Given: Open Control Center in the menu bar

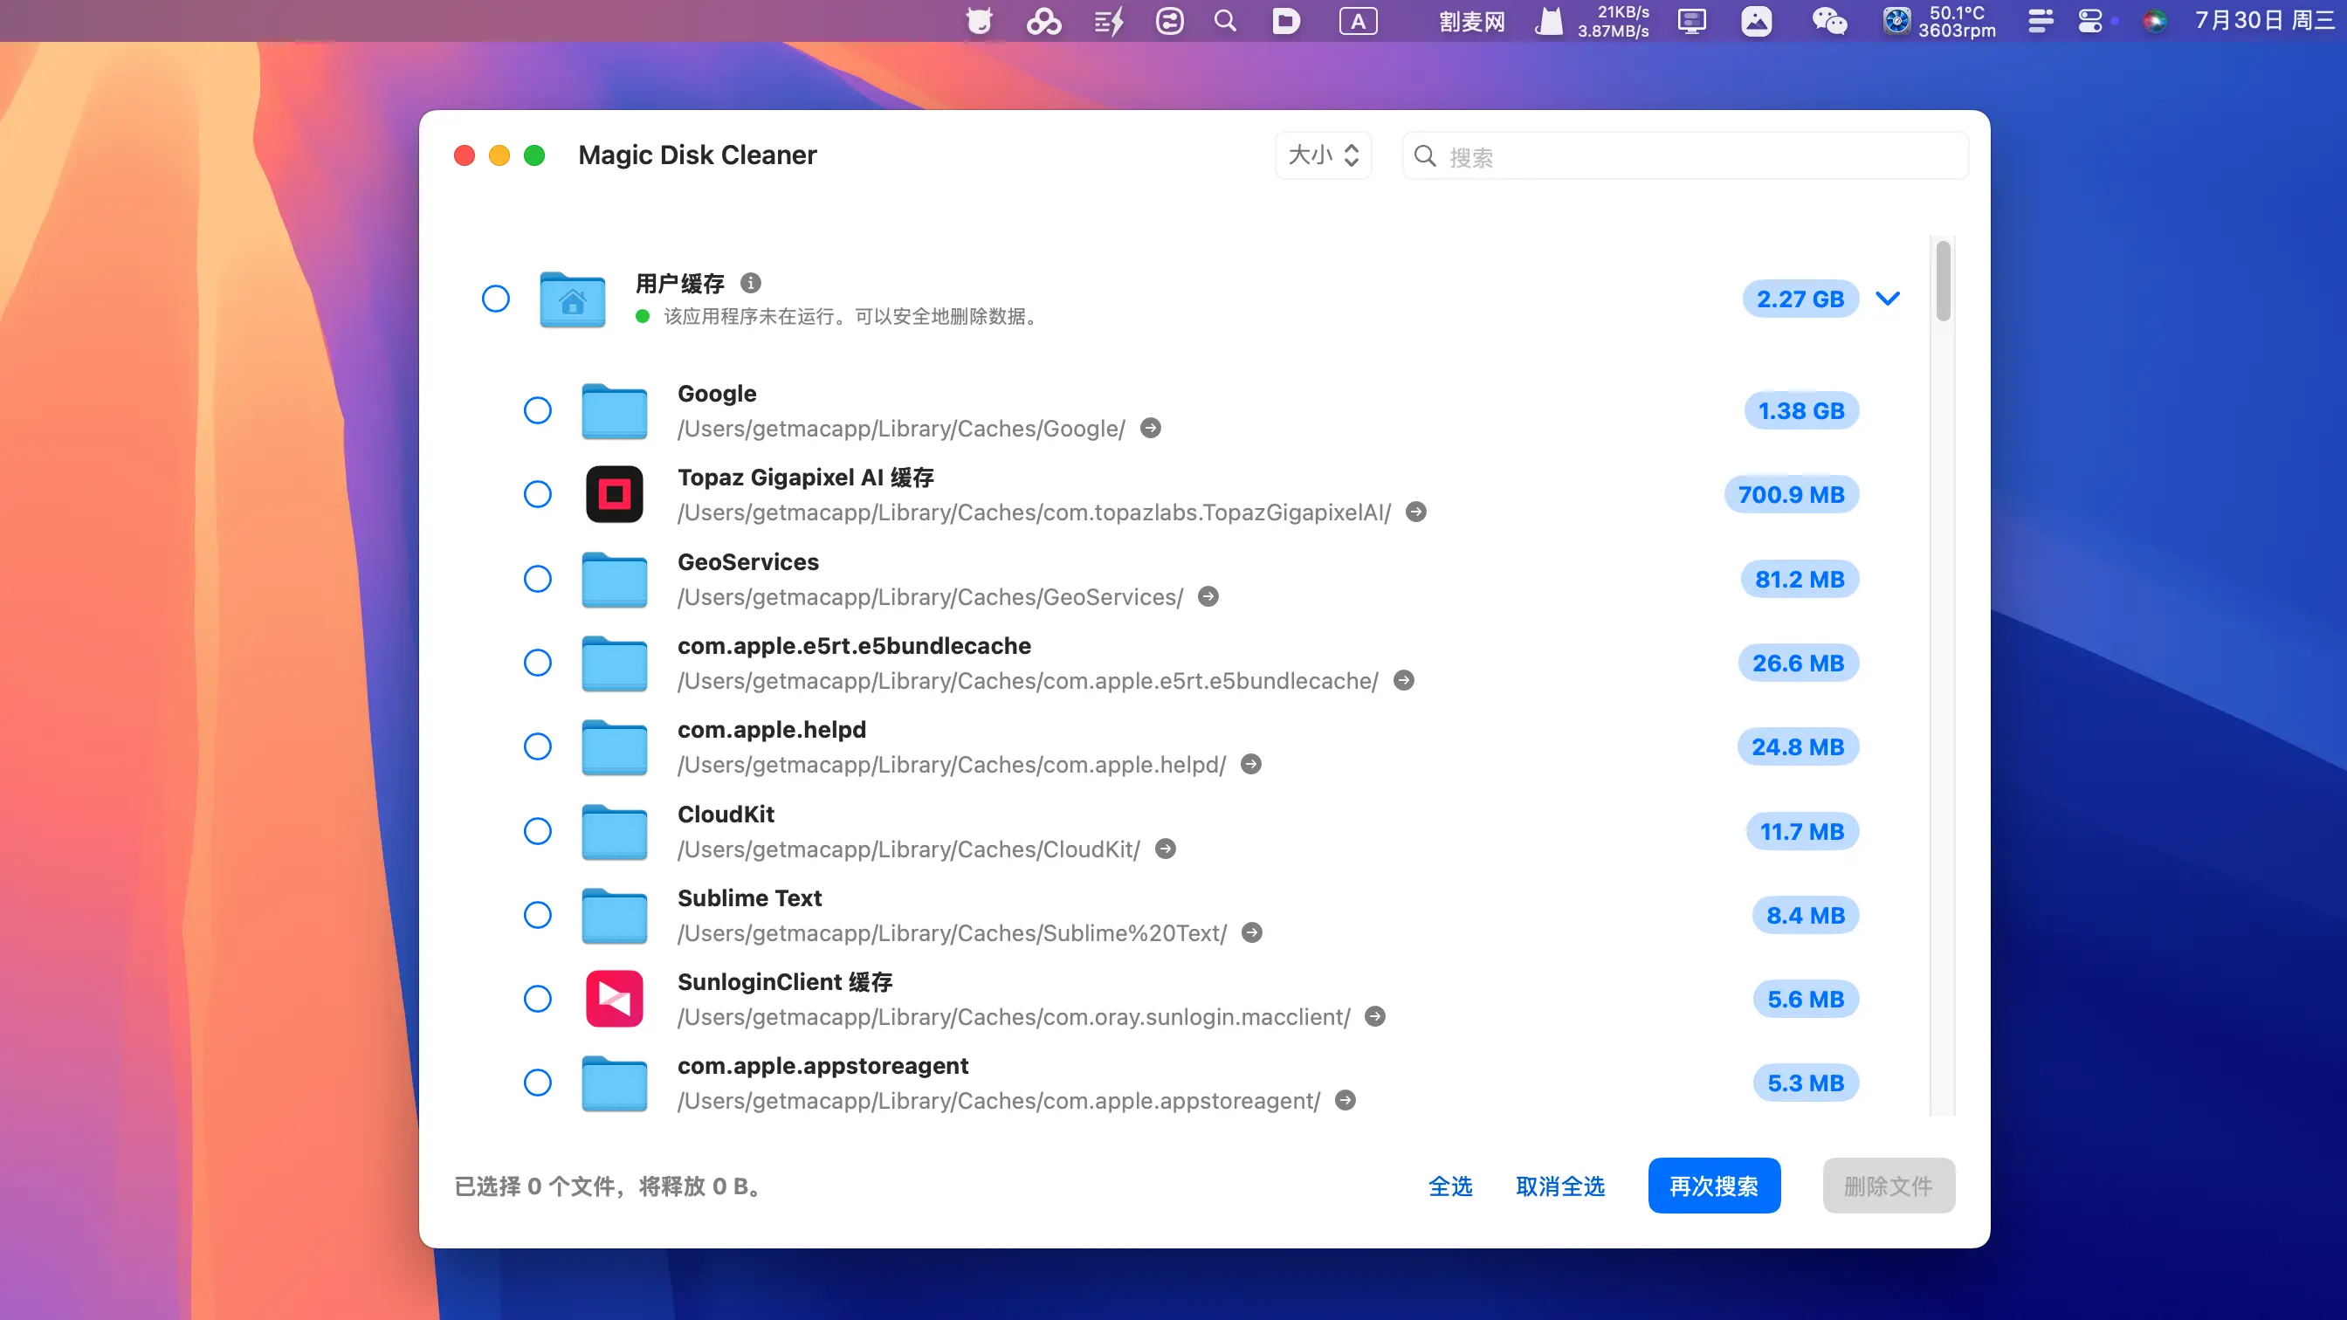Looking at the screenshot, I should point(2089,21).
